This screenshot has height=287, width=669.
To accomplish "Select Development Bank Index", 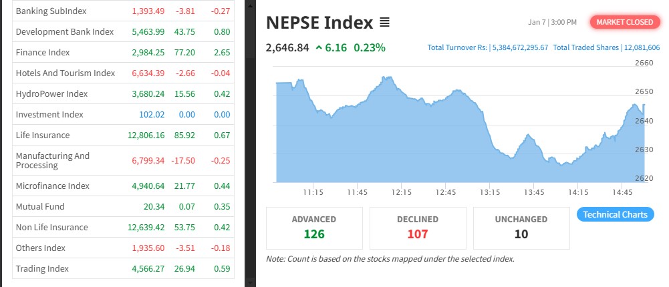I will tap(64, 32).
